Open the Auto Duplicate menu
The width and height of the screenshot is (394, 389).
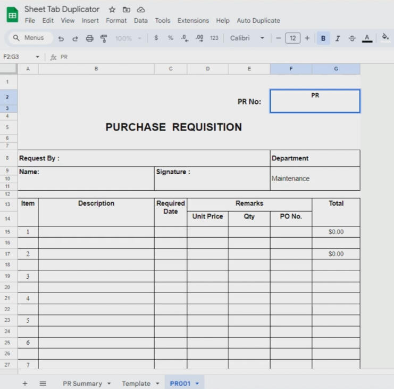pyautogui.click(x=258, y=21)
